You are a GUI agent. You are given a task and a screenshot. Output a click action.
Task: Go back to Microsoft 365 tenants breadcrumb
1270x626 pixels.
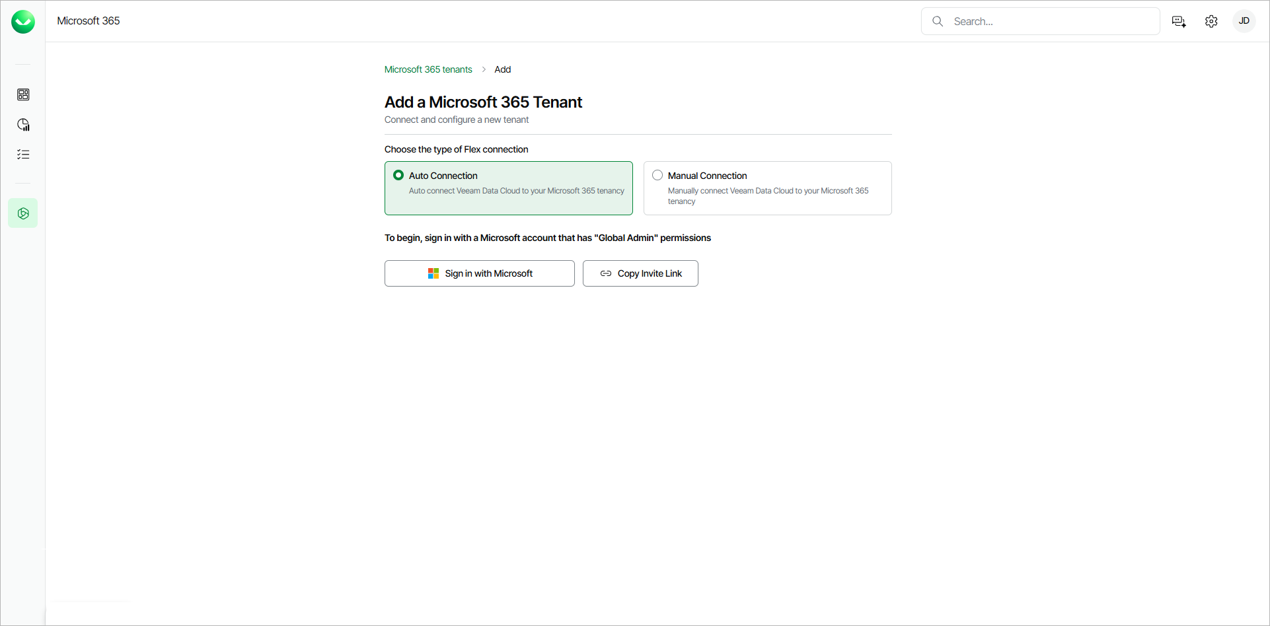[x=428, y=69]
